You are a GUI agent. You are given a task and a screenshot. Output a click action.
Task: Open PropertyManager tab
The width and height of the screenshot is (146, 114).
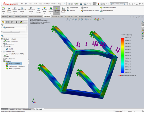coord(7,22)
